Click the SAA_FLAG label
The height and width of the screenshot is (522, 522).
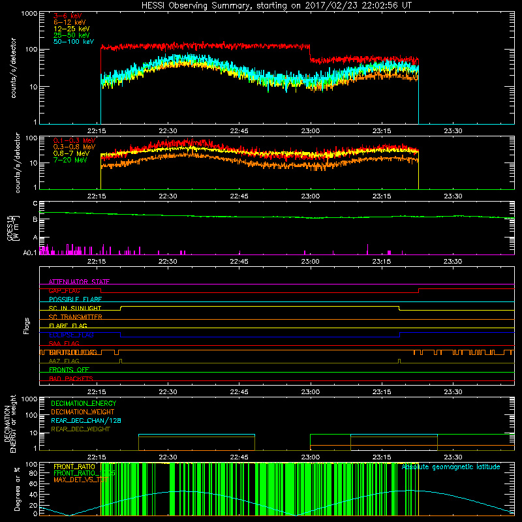[64, 343]
